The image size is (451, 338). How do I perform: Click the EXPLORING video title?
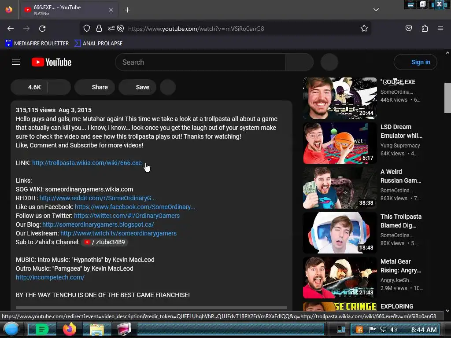click(x=397, y=306)
